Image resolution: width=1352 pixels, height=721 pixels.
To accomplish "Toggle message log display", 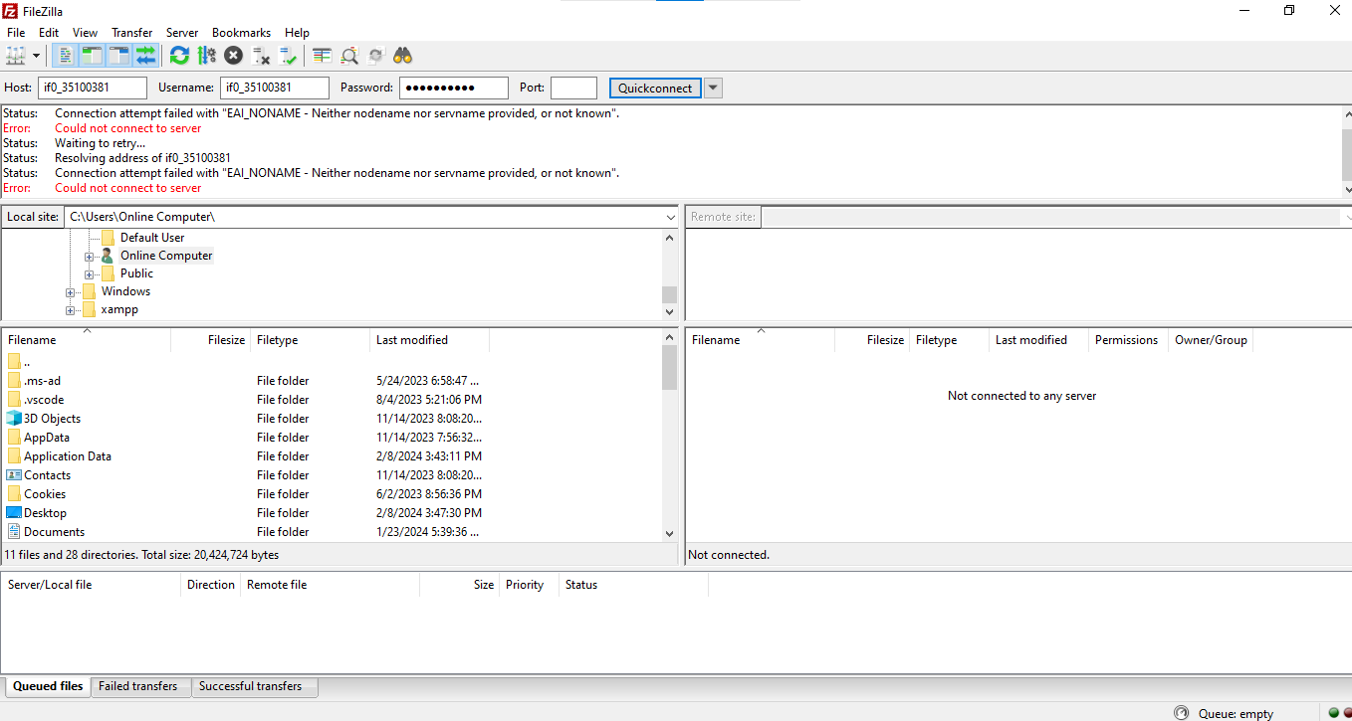I will pyautogui.click(x=66, y=56).
